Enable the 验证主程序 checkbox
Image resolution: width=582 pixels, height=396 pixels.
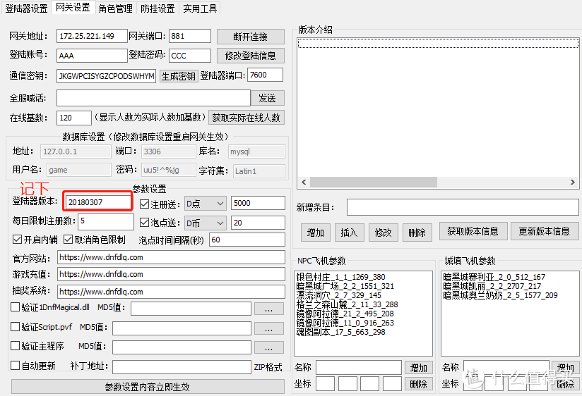click(16, 346)
